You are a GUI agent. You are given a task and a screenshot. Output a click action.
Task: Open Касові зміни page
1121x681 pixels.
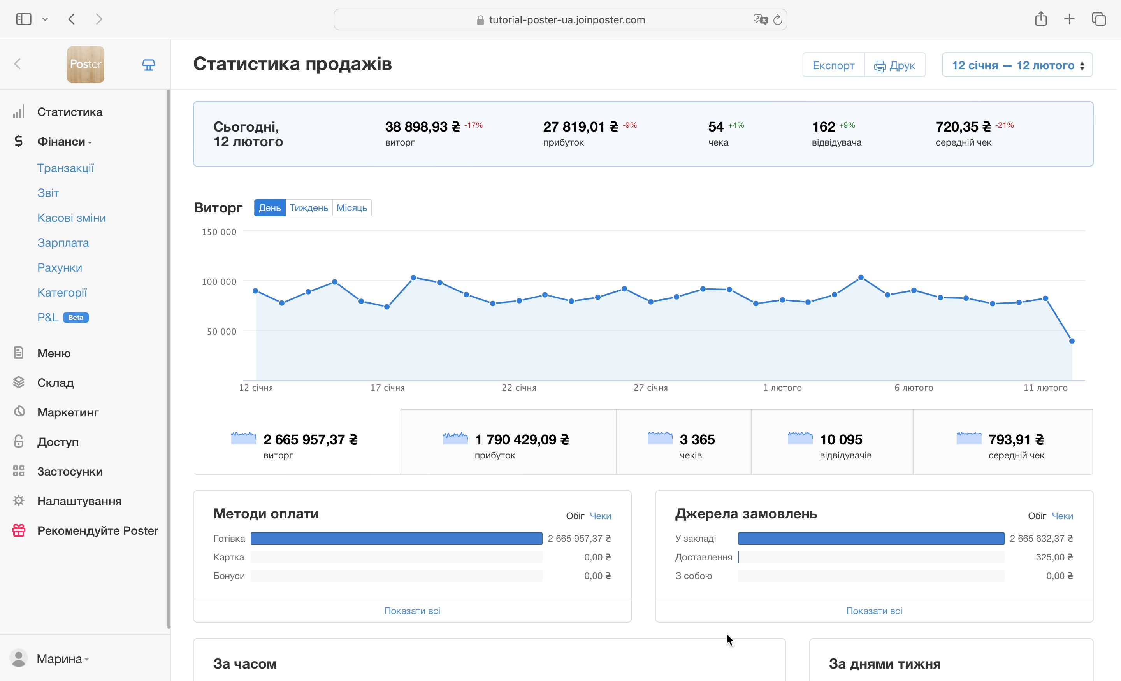tap(72, 218)
